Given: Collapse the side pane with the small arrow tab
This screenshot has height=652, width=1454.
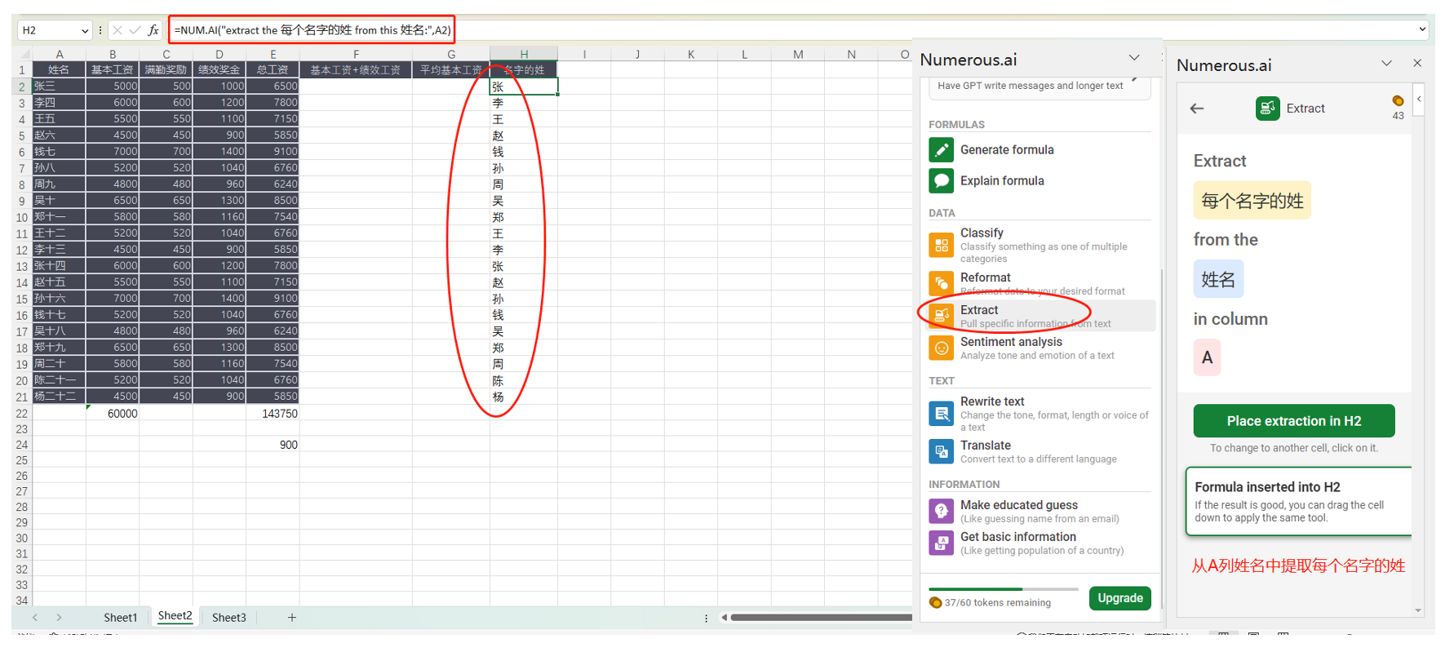Looking at the screenshot, I should click(1419, 100).
